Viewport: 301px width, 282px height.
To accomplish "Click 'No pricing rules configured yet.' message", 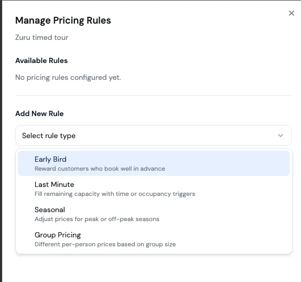I will click(x=68, y=78).
